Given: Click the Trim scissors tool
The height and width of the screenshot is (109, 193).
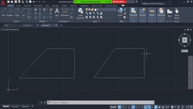Looking at the screenshot, I should tap(44, 9).
